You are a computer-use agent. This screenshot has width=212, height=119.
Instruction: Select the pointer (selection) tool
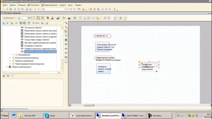66,31
